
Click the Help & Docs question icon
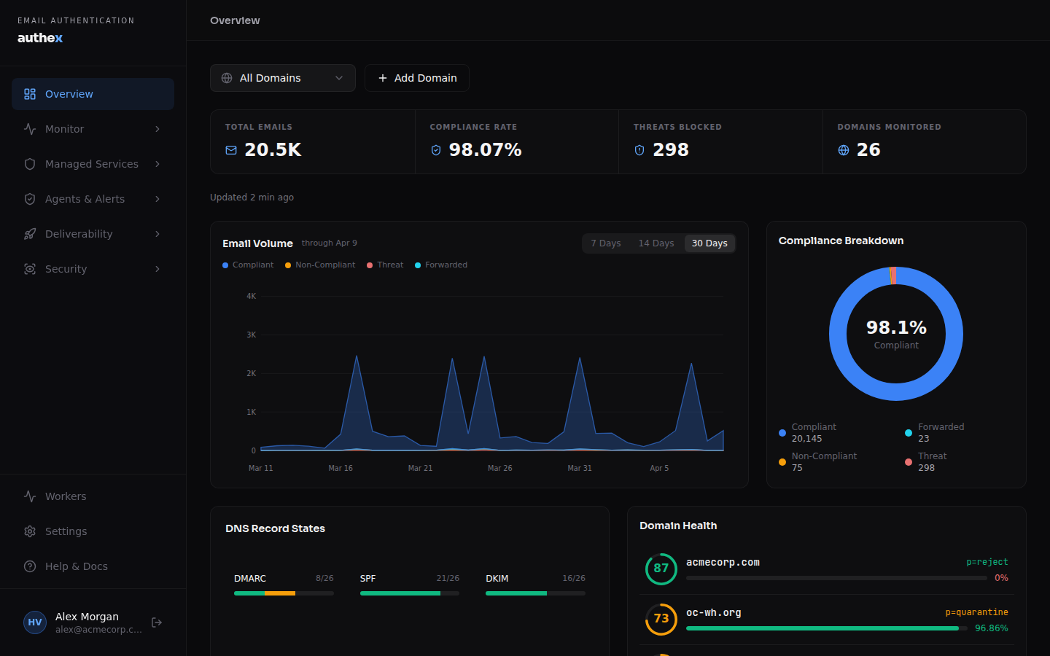pyautogui.click(x=30, y=566)
